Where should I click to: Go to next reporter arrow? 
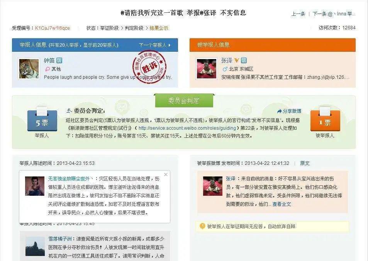click(155, 45)
